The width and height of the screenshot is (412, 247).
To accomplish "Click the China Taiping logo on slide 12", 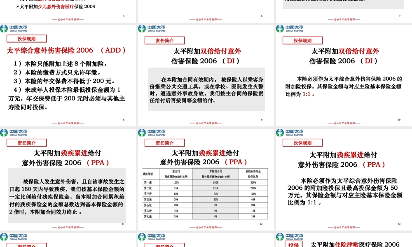I will click(152, 133).
